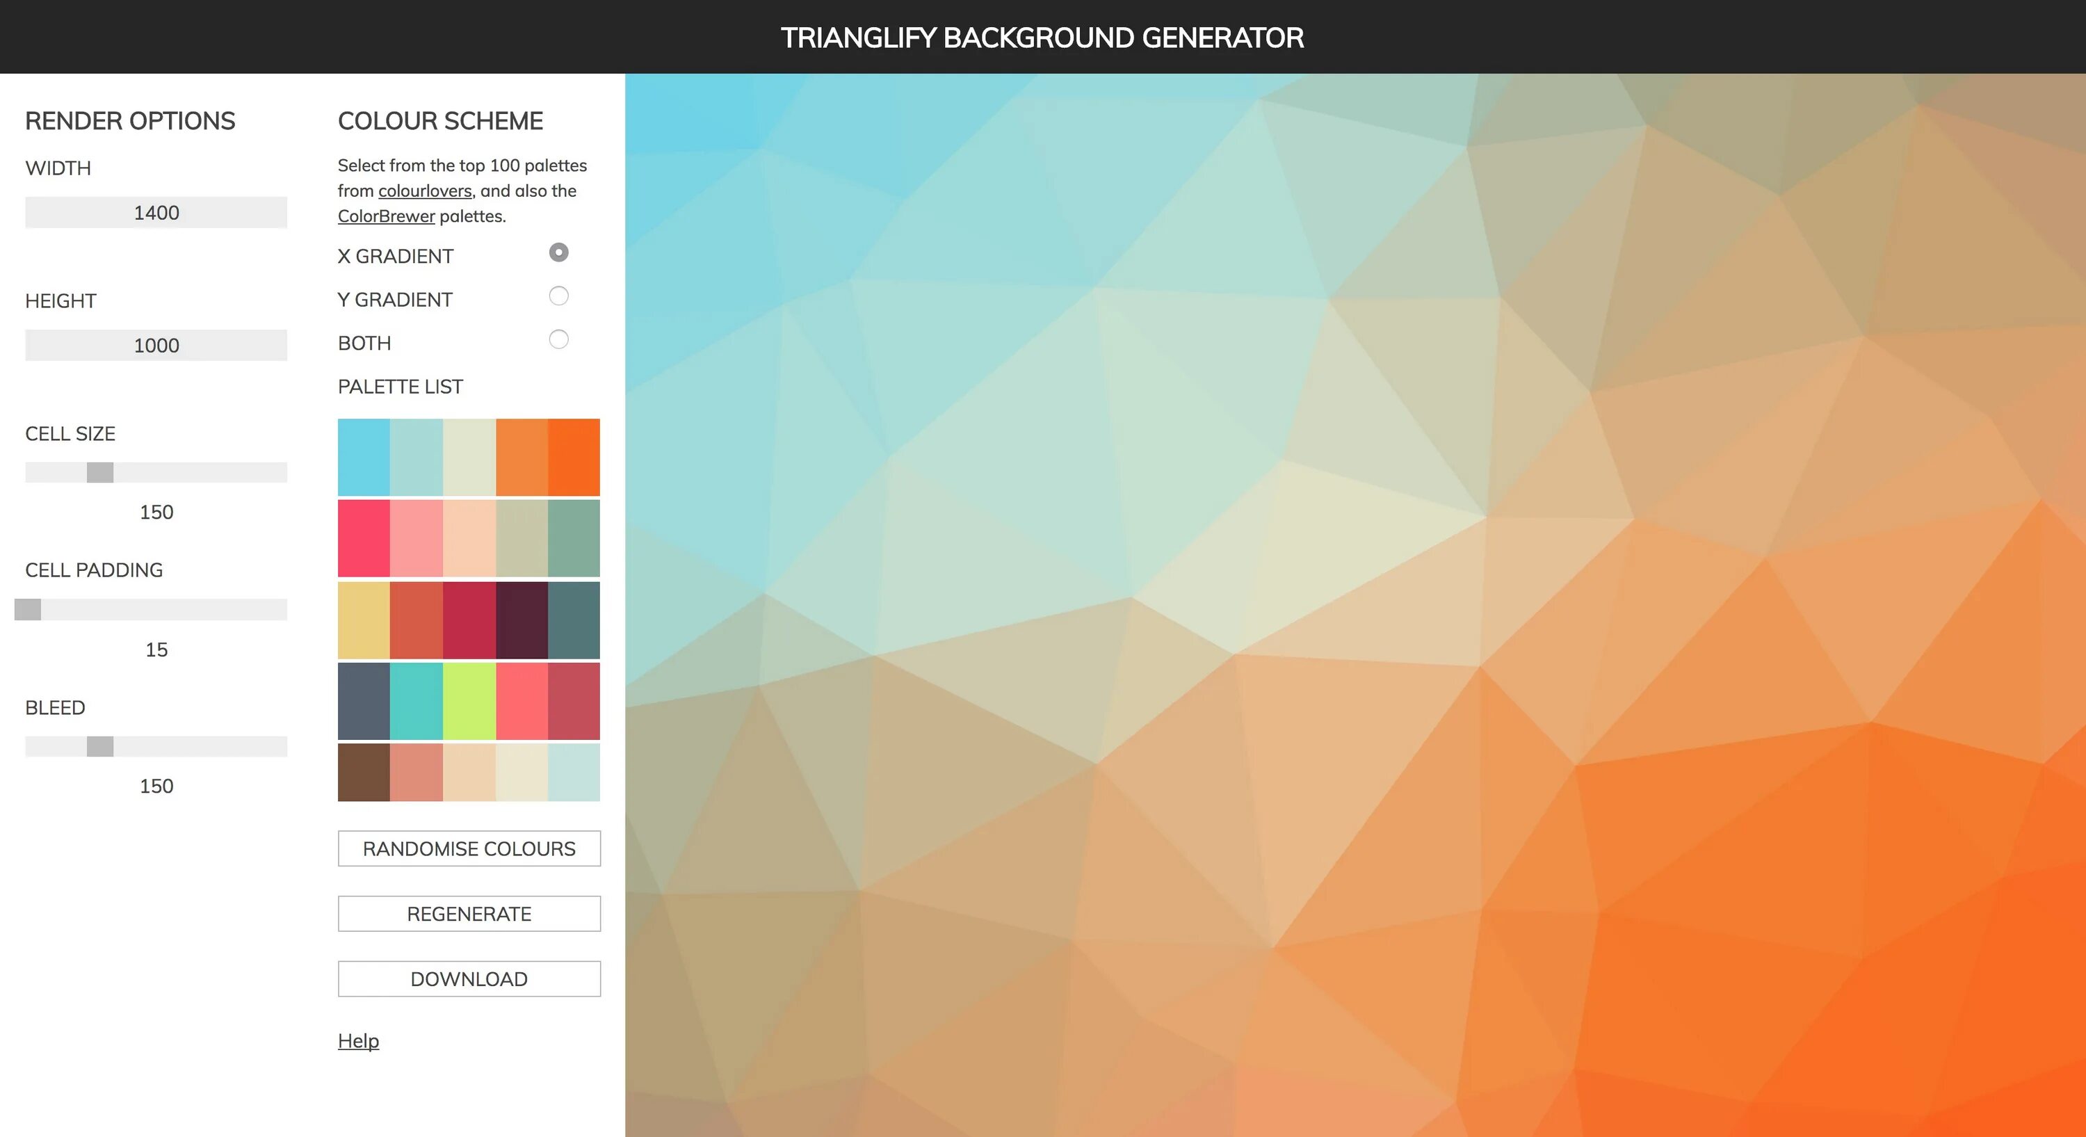
Task: Select the Y Gradient radio button
Action: (558, 296)
